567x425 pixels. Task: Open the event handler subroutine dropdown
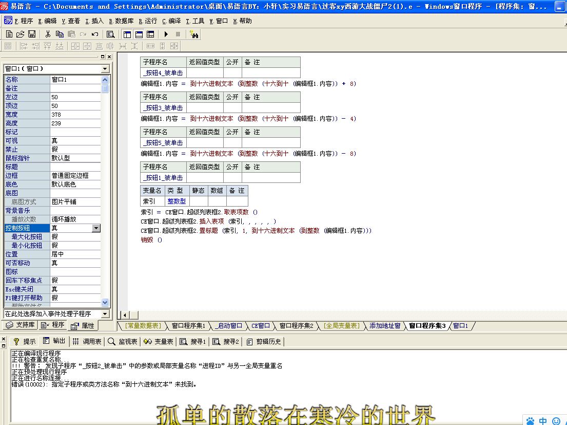[x=105, y=314]
